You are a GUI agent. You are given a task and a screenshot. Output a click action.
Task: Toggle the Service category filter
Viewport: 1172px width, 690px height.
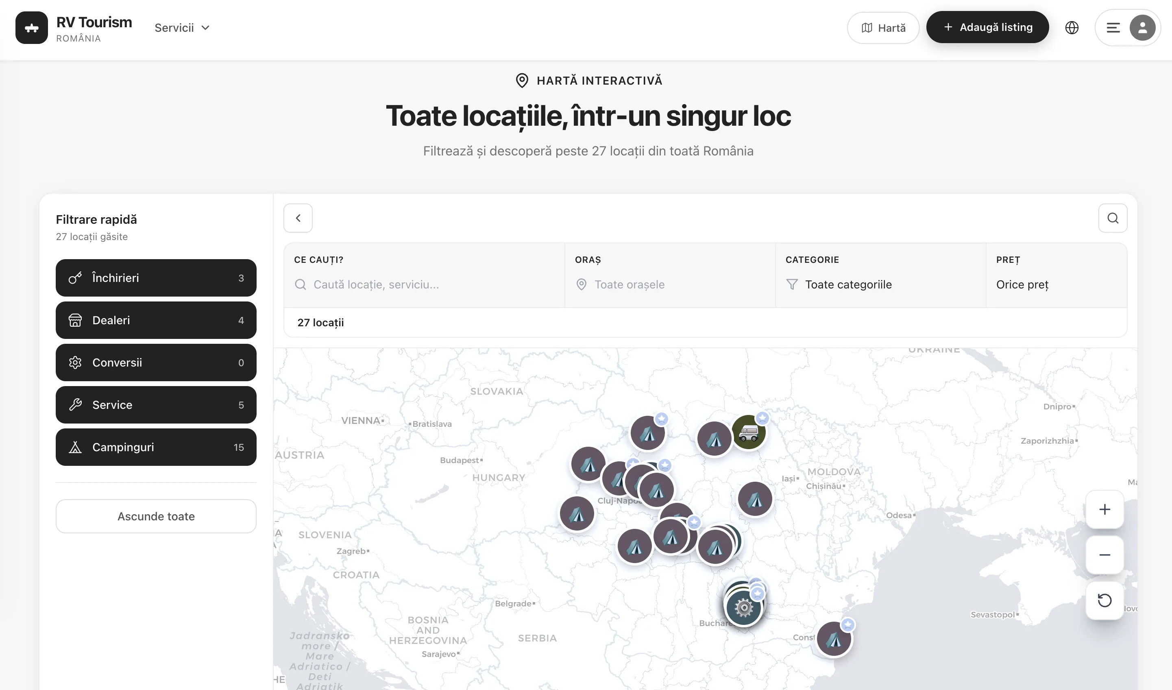click(156, 405)
